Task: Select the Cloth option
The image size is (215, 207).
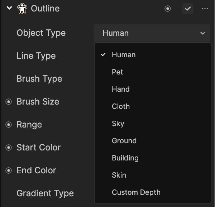Action: click(x=153, y=106)
